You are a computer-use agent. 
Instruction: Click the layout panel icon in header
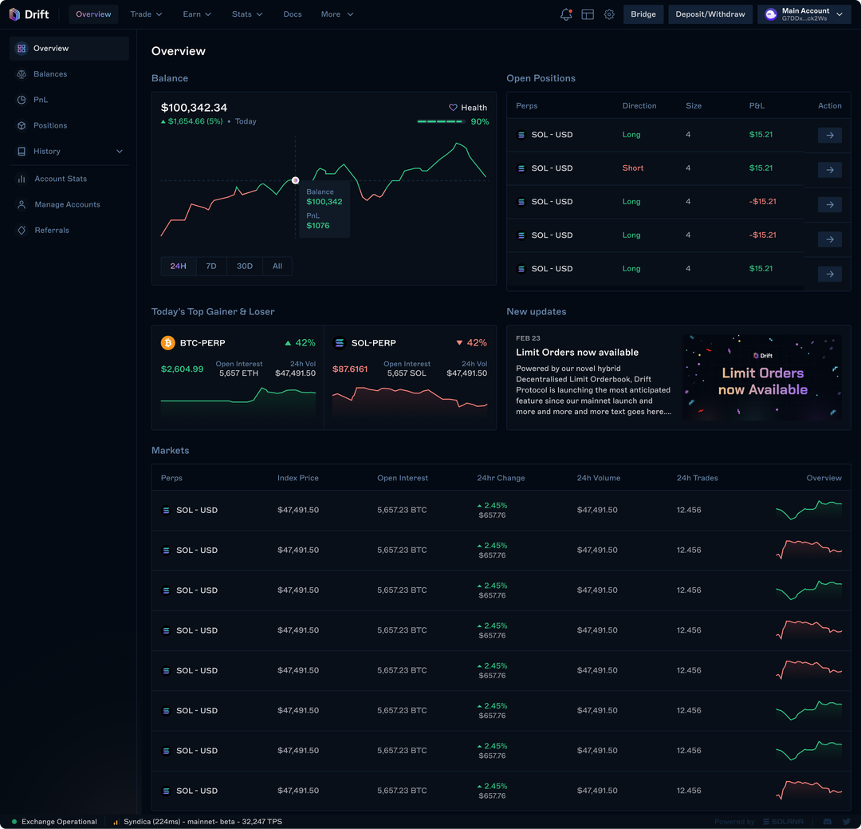point(588,14)
